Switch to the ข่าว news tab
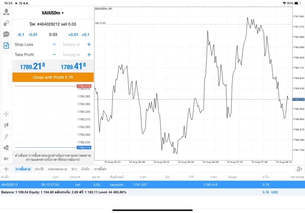Screen dimensions: 305x213 tap(74, 169)
